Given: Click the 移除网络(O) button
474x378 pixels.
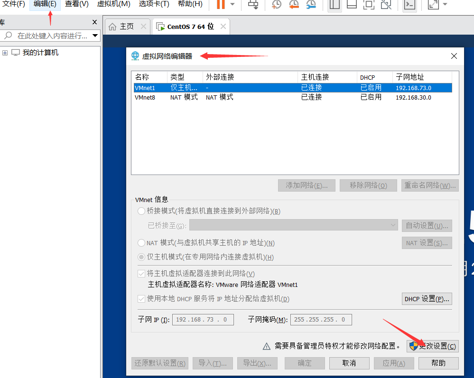Looking at the screenshot, I should coord(368,185).
